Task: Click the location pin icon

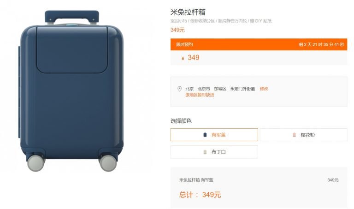Action: (x=179, y=89)
